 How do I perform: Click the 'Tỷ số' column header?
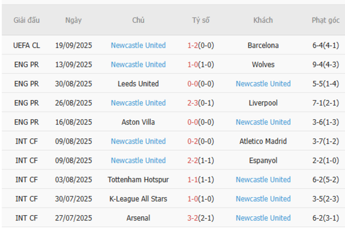click(x=201, y=20)
